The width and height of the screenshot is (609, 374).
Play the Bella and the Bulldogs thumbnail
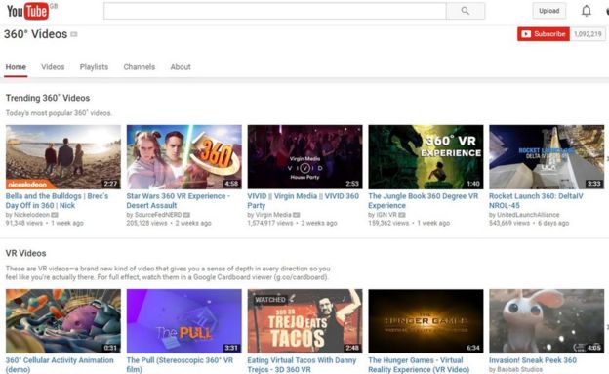coord(63,157)
